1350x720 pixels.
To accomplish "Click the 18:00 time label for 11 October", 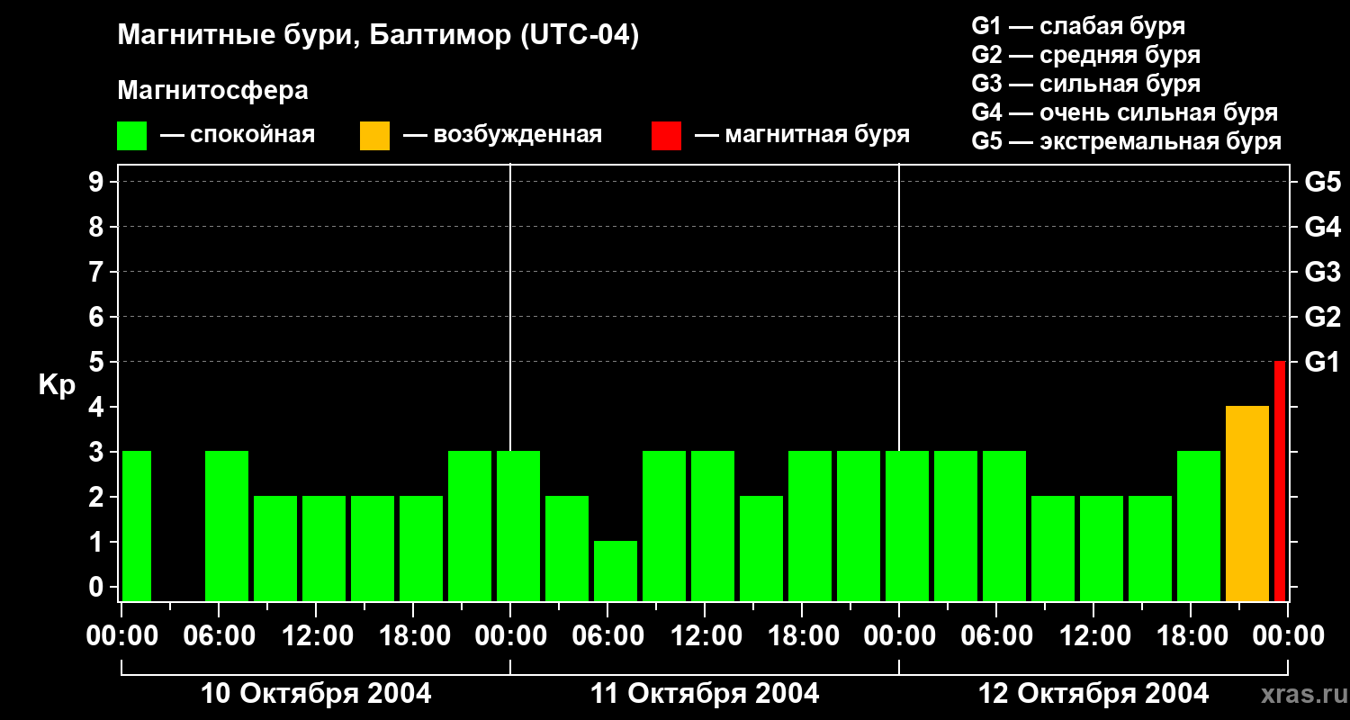I will pyautogui.click(x=802, y=635).
